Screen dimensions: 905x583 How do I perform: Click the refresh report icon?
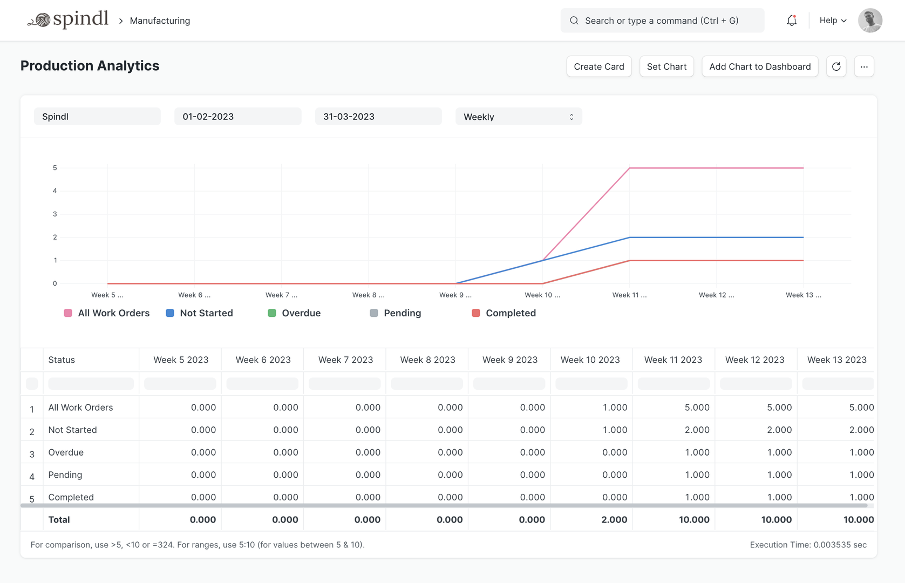[x=836, y=66]
